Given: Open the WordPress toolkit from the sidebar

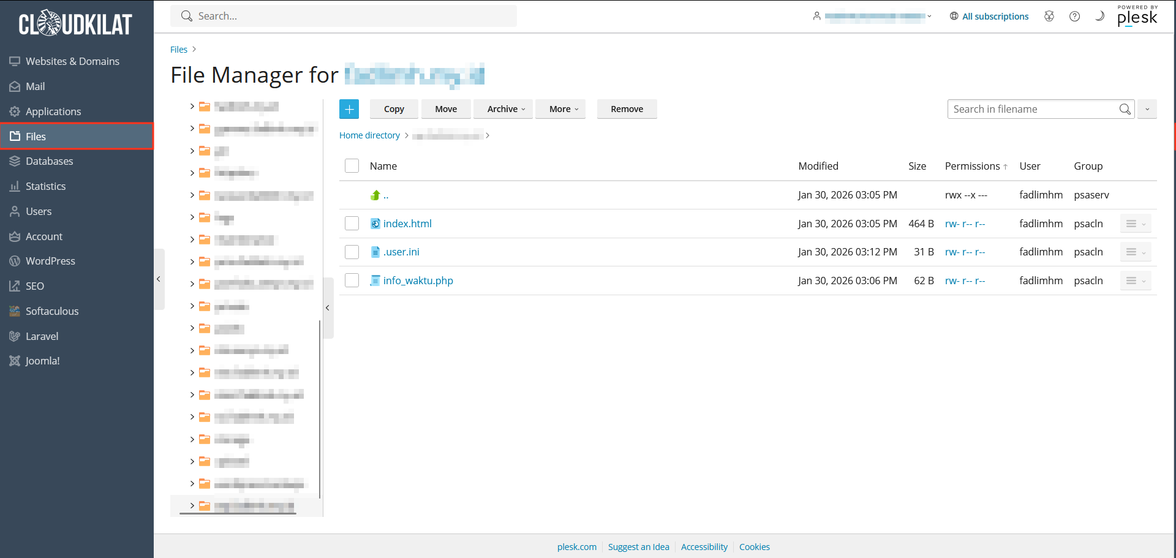Looking at the screenshot, I should pos(51,260).
